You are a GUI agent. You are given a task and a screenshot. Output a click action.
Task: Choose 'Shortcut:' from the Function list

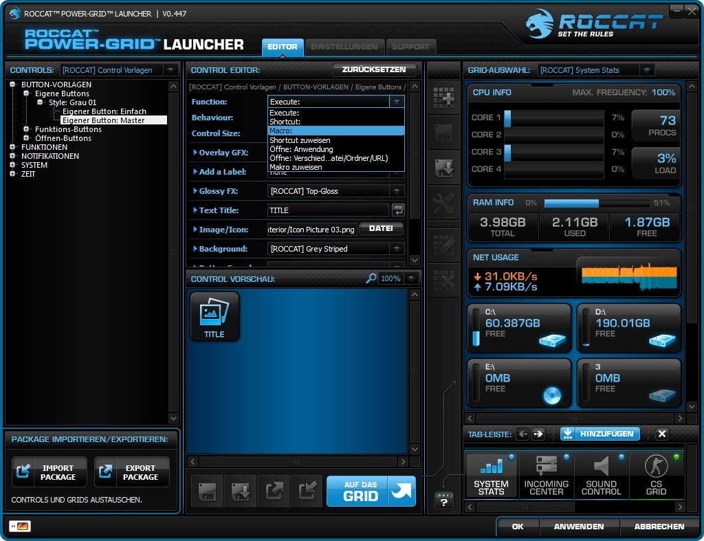(x=335, y=122)
